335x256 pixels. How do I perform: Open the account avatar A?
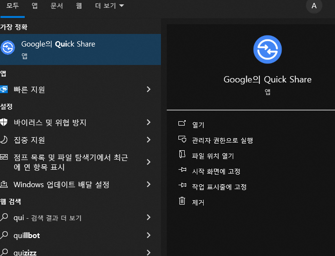click(x=314, y=6)
